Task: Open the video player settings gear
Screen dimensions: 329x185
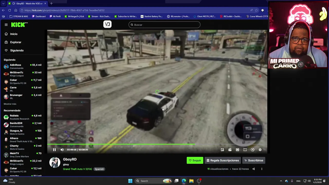Action: [260, 150]
